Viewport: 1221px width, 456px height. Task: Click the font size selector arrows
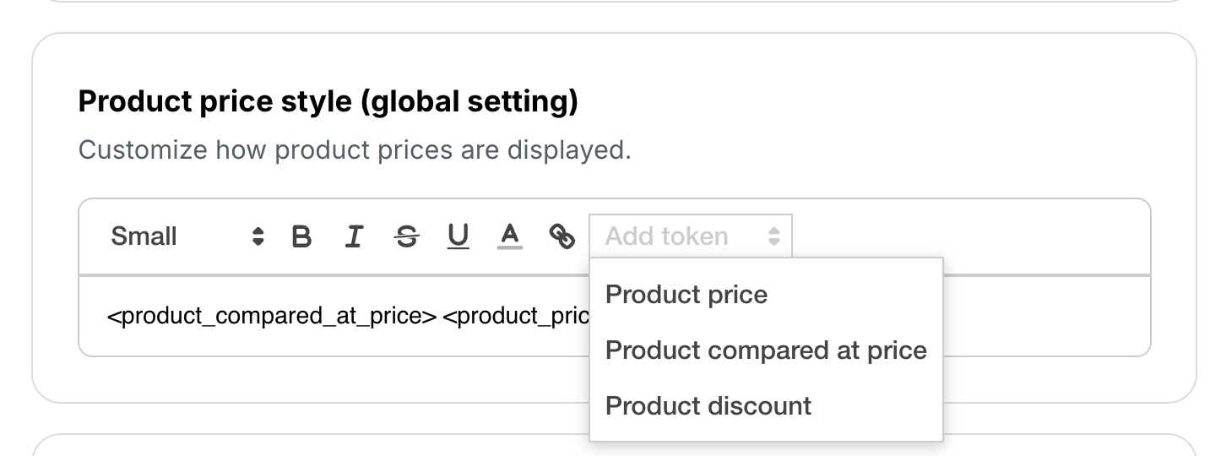[x=258, y=237]
